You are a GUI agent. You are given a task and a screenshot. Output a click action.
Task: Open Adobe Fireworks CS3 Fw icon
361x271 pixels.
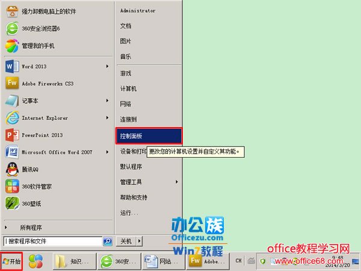tap(12, 84)
